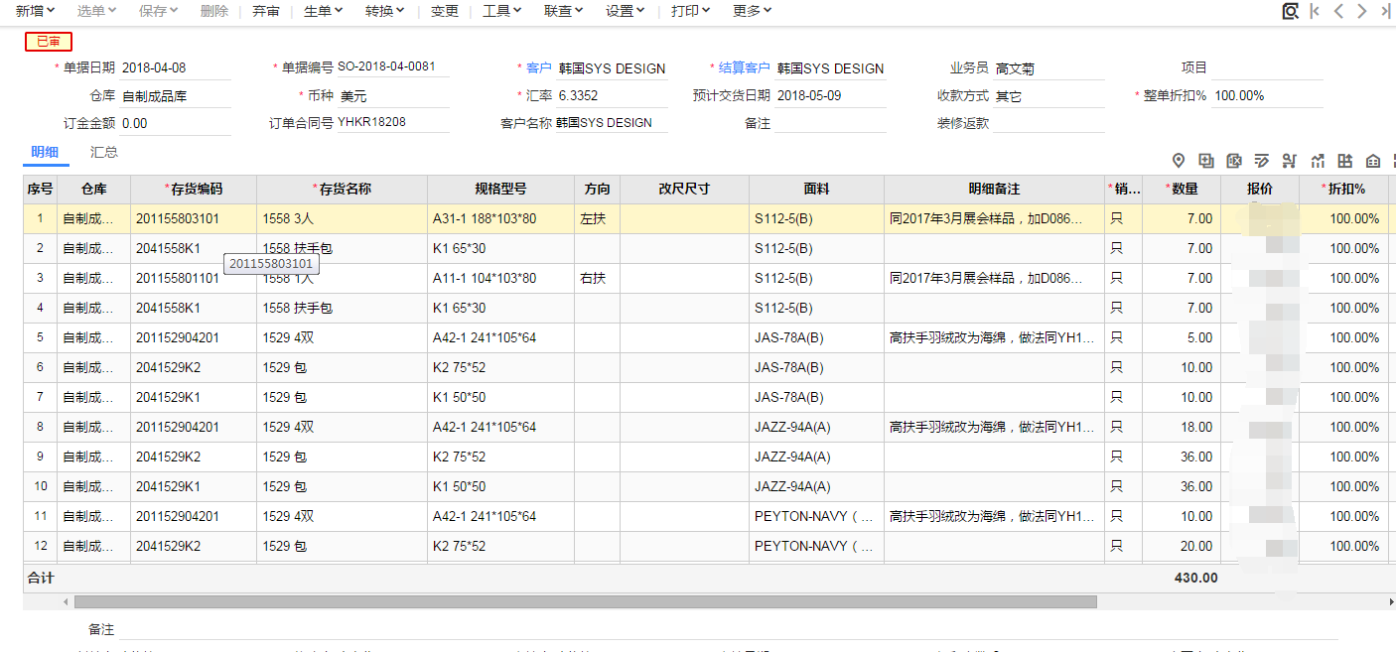Click the location pin icon above the table
Screen dimensions: 1396x652
tap(1179, 161)
